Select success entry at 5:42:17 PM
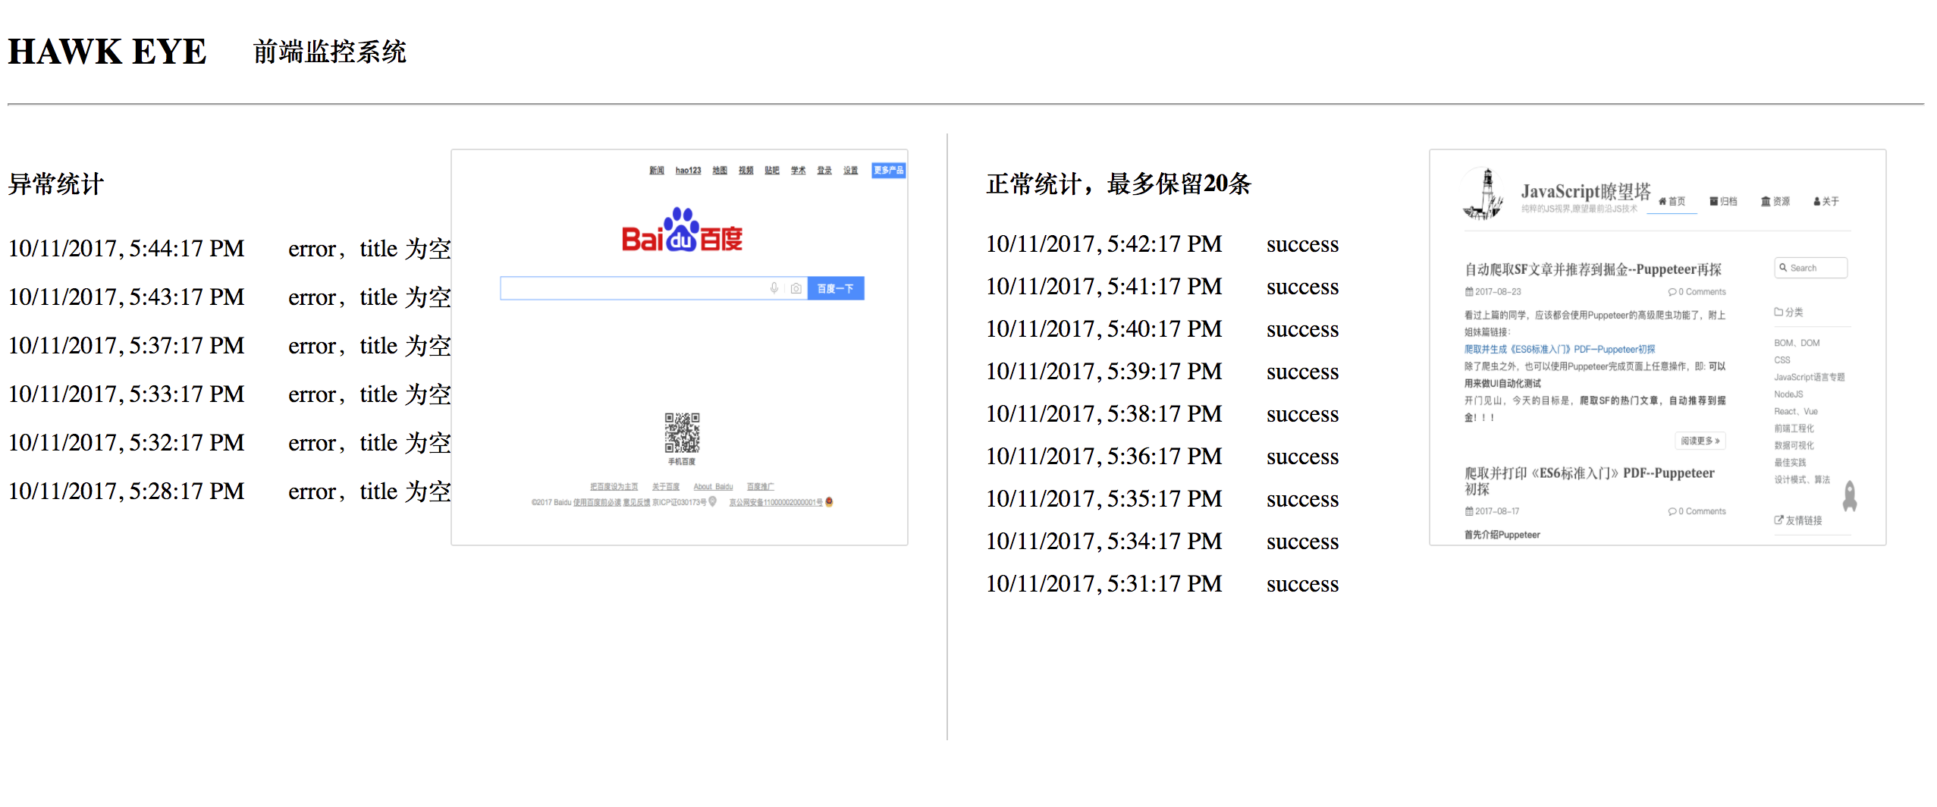Image resolution: width=1937 pixels, height=807 pixels. tap(1163, 244)
